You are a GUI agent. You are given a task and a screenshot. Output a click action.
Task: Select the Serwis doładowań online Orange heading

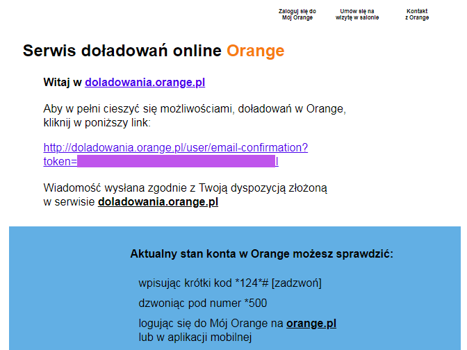[154, 51]
